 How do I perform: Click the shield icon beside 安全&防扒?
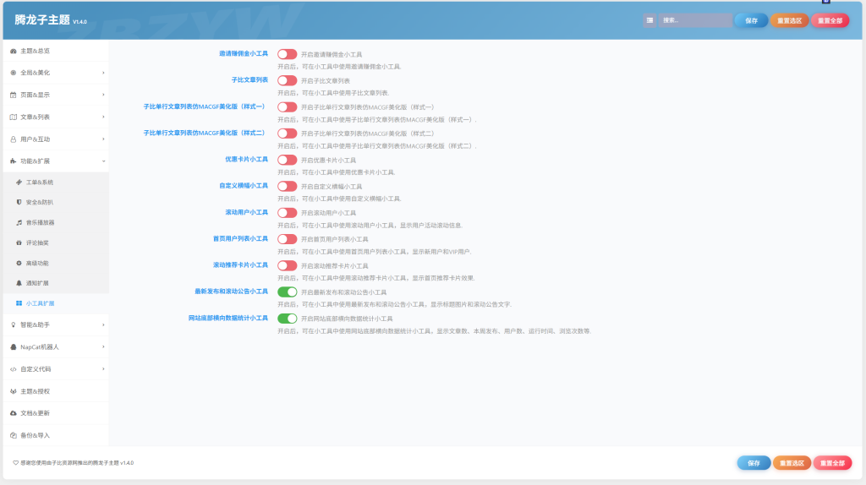(x=19, y=202)
